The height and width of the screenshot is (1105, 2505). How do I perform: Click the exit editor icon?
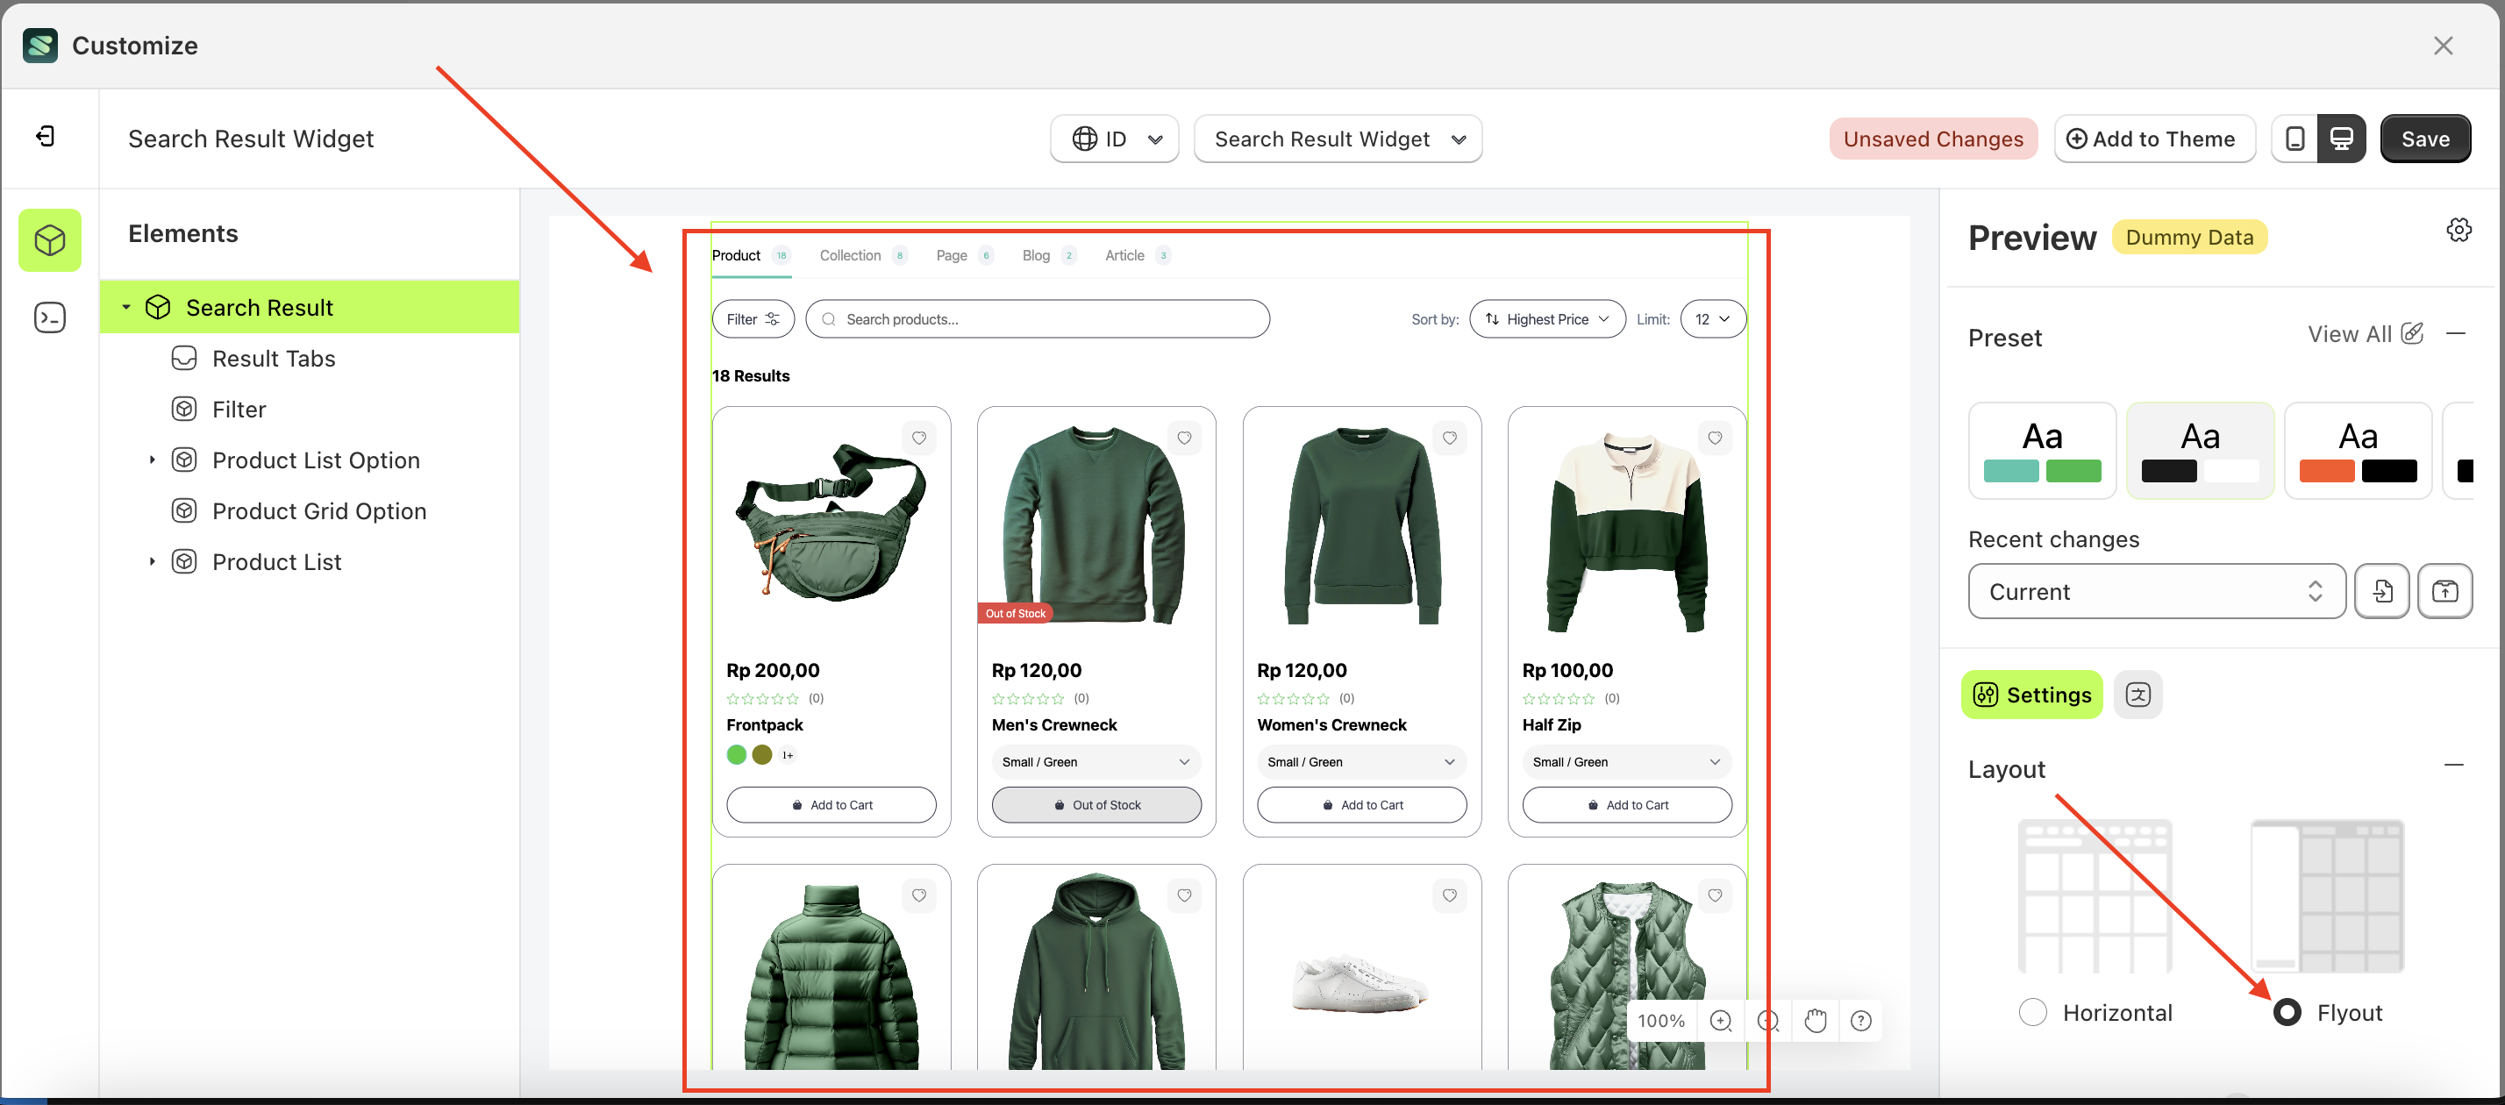point(46,137)
